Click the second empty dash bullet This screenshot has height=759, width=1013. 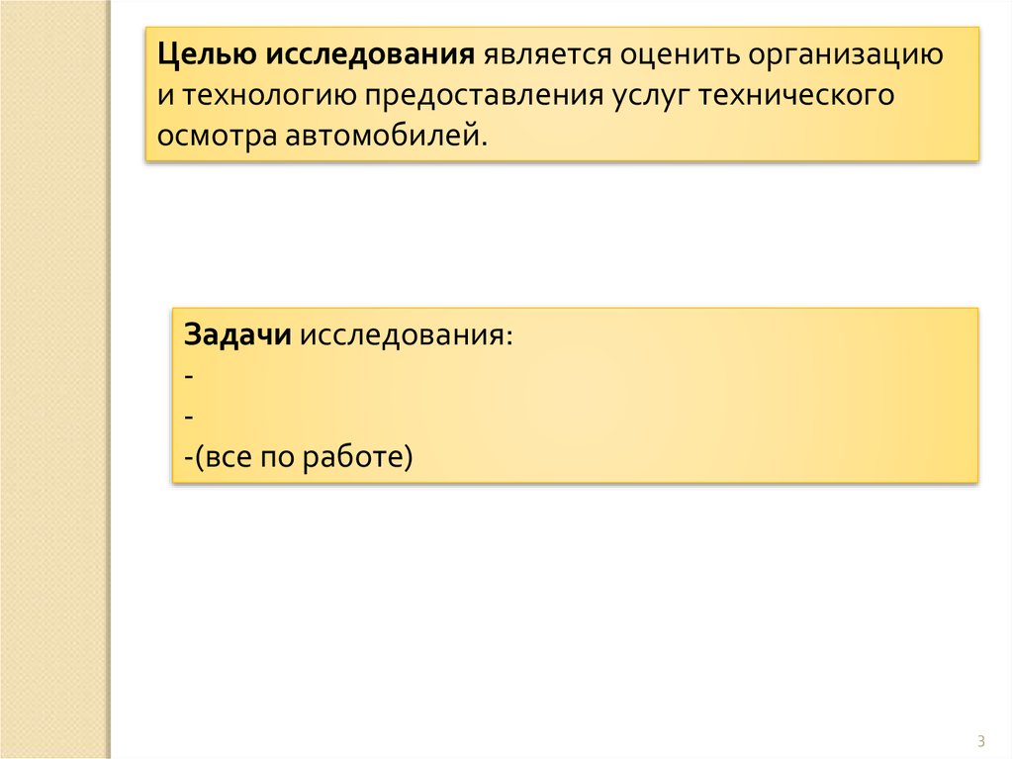coord(188,418)
